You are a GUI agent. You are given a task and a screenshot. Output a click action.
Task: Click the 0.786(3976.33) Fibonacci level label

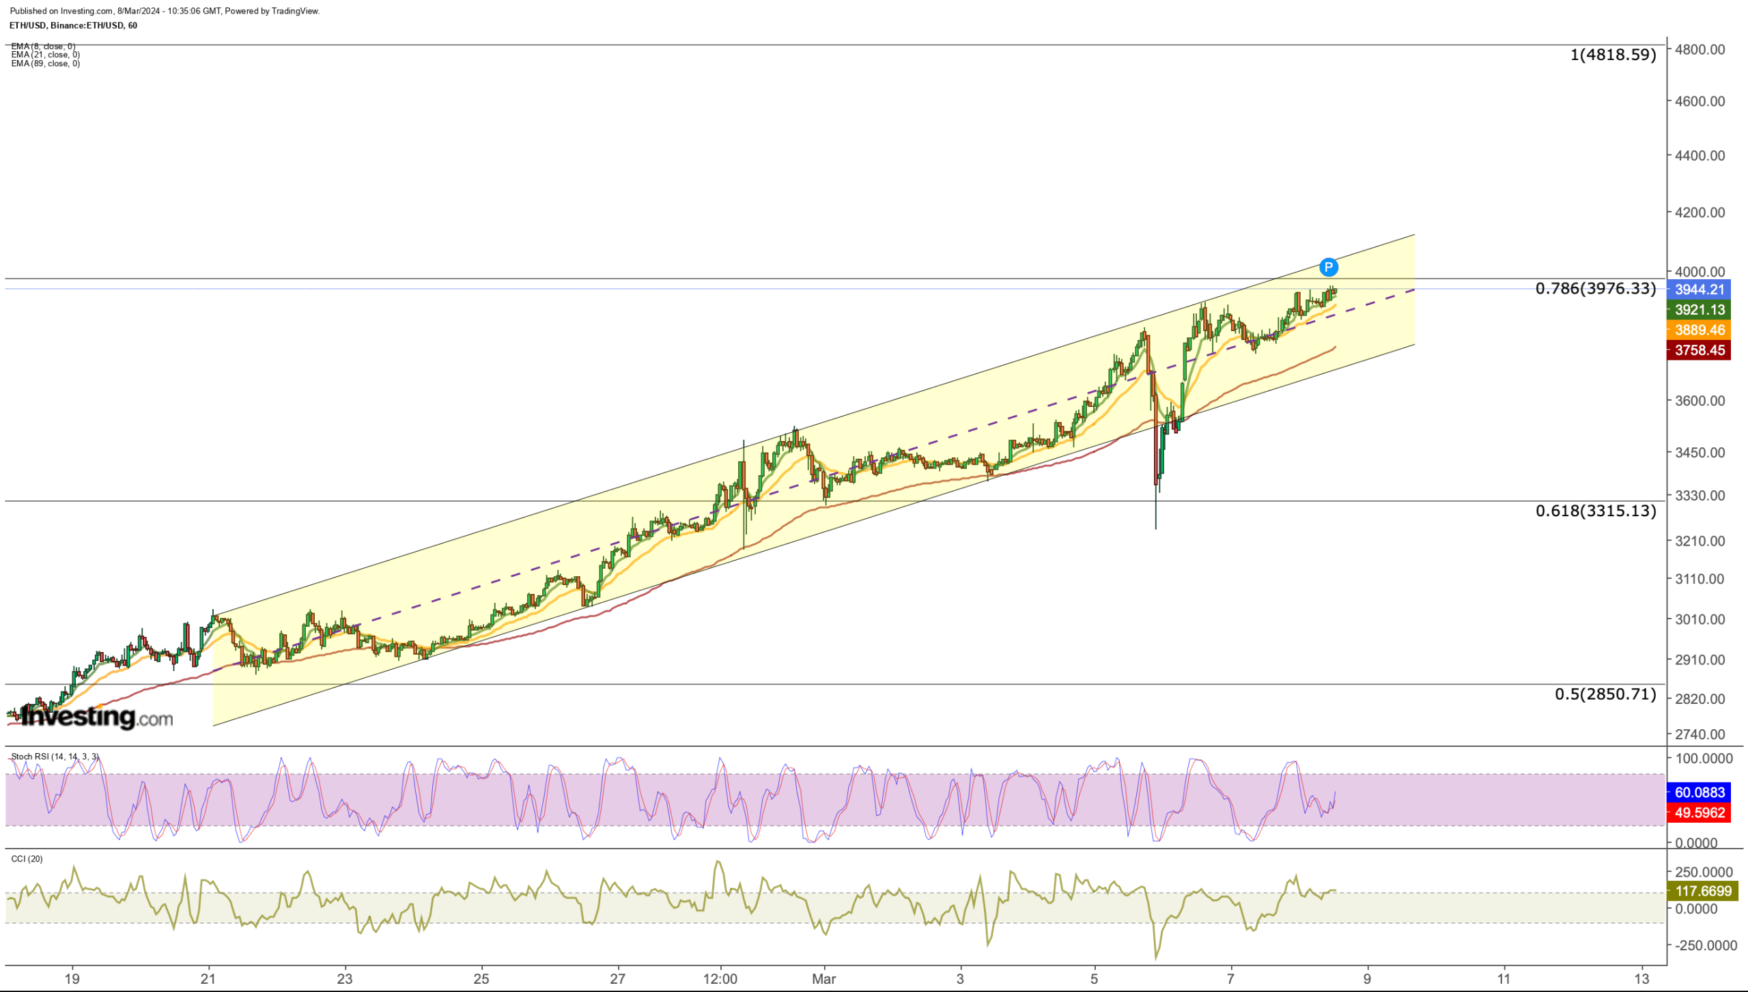(1596, 288)
